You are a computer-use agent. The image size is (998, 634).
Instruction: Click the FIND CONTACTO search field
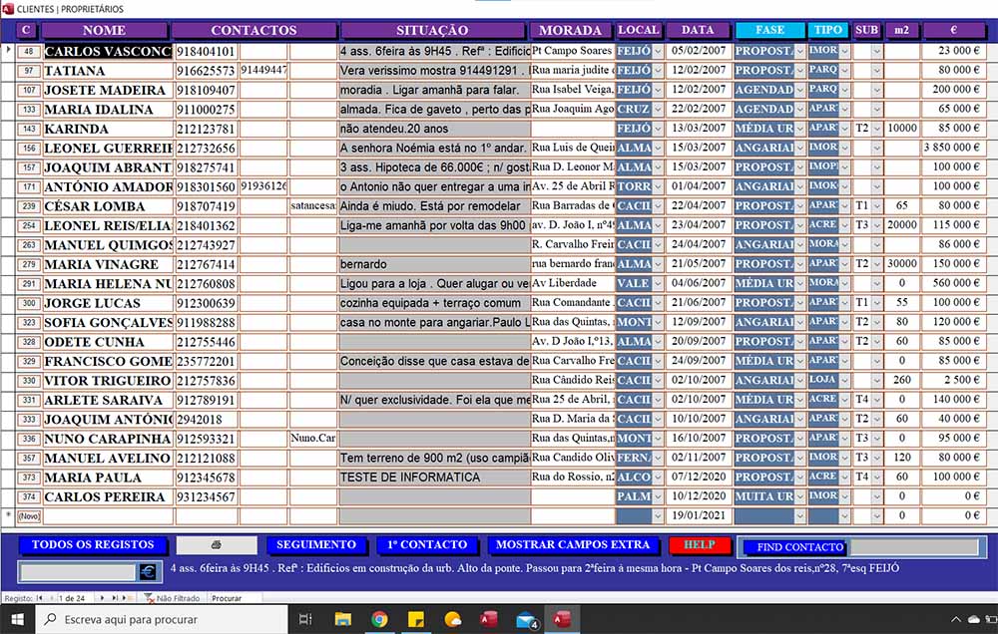tap(914, 547)
